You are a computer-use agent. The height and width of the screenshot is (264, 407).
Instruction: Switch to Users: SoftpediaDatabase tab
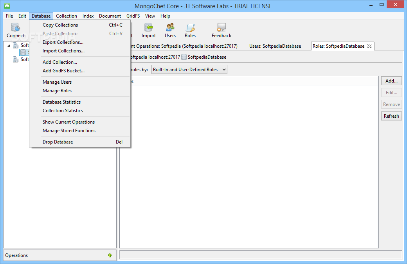point(279,46)
